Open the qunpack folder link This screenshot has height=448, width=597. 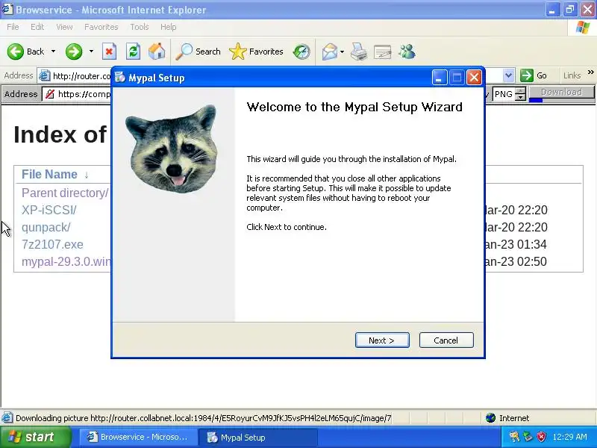point(46,227)
